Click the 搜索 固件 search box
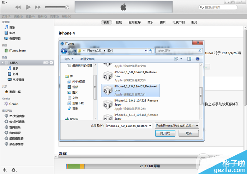 tap(179, 51)
